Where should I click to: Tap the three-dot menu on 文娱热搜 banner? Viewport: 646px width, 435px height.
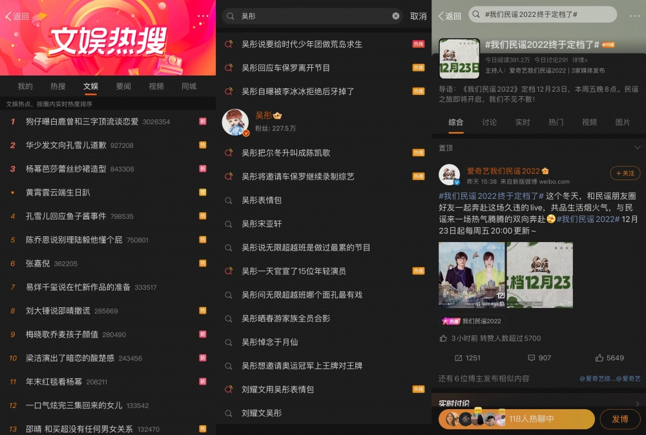click(x=203, y=16)
